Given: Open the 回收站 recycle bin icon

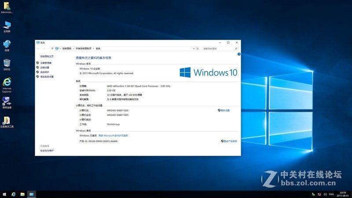Looking at the screenshot, I should click(7, 65).
